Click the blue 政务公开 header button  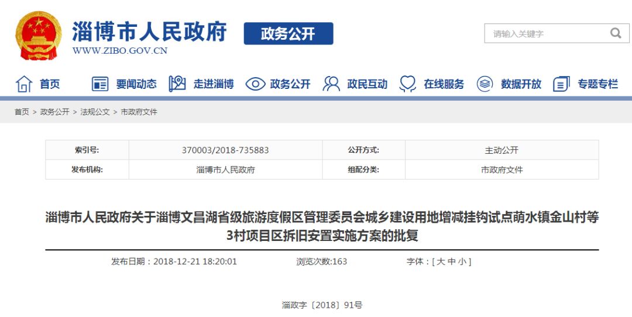point(288,33)
